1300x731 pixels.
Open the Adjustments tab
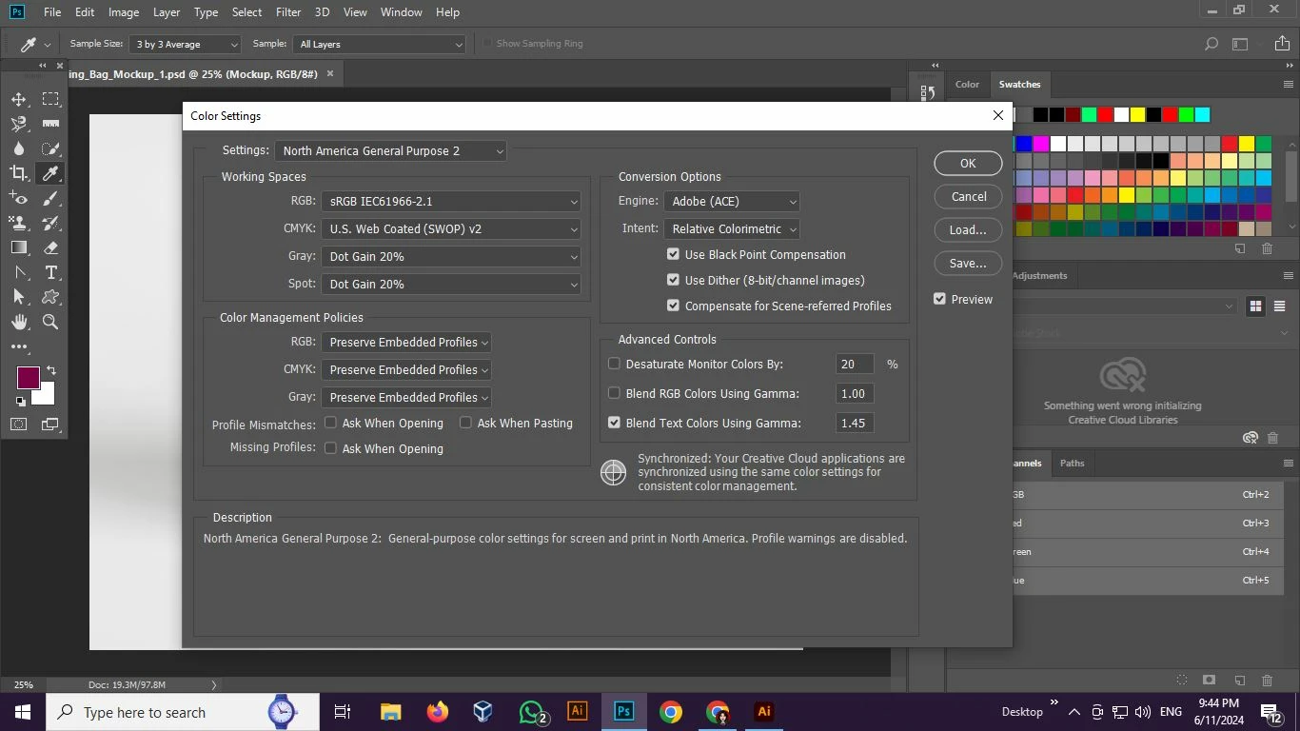pyautogui.click(x=1039, y=276)
